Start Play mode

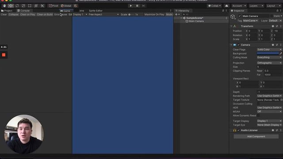[131, 6]
